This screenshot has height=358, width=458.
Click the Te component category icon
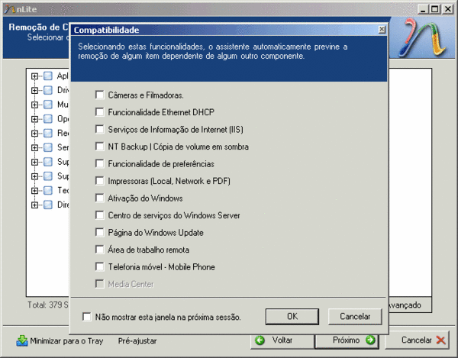point(48,190)
